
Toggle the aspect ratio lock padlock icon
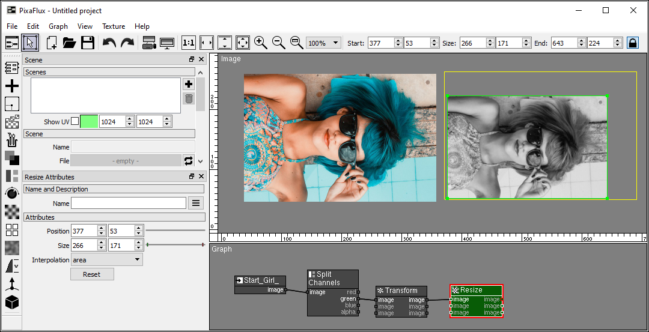pos(632,43)
